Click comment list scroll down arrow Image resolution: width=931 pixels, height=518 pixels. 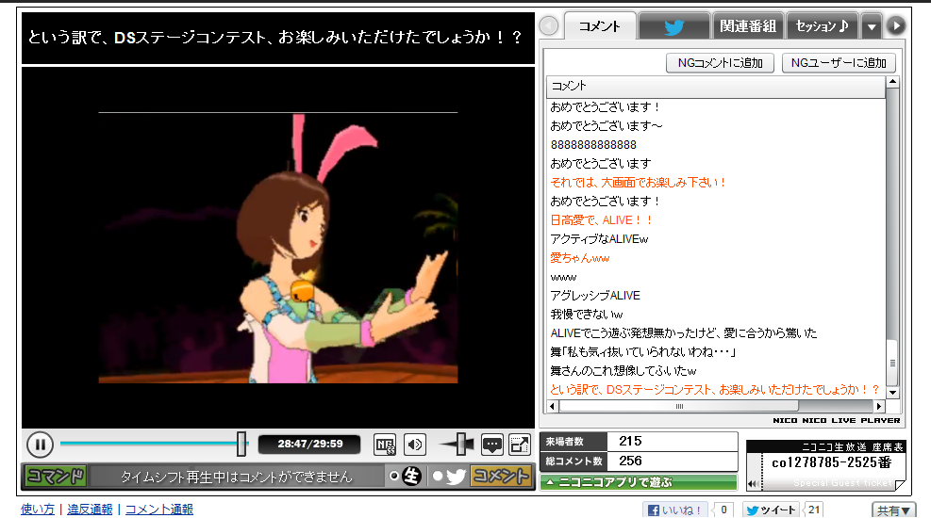[892, 393]
